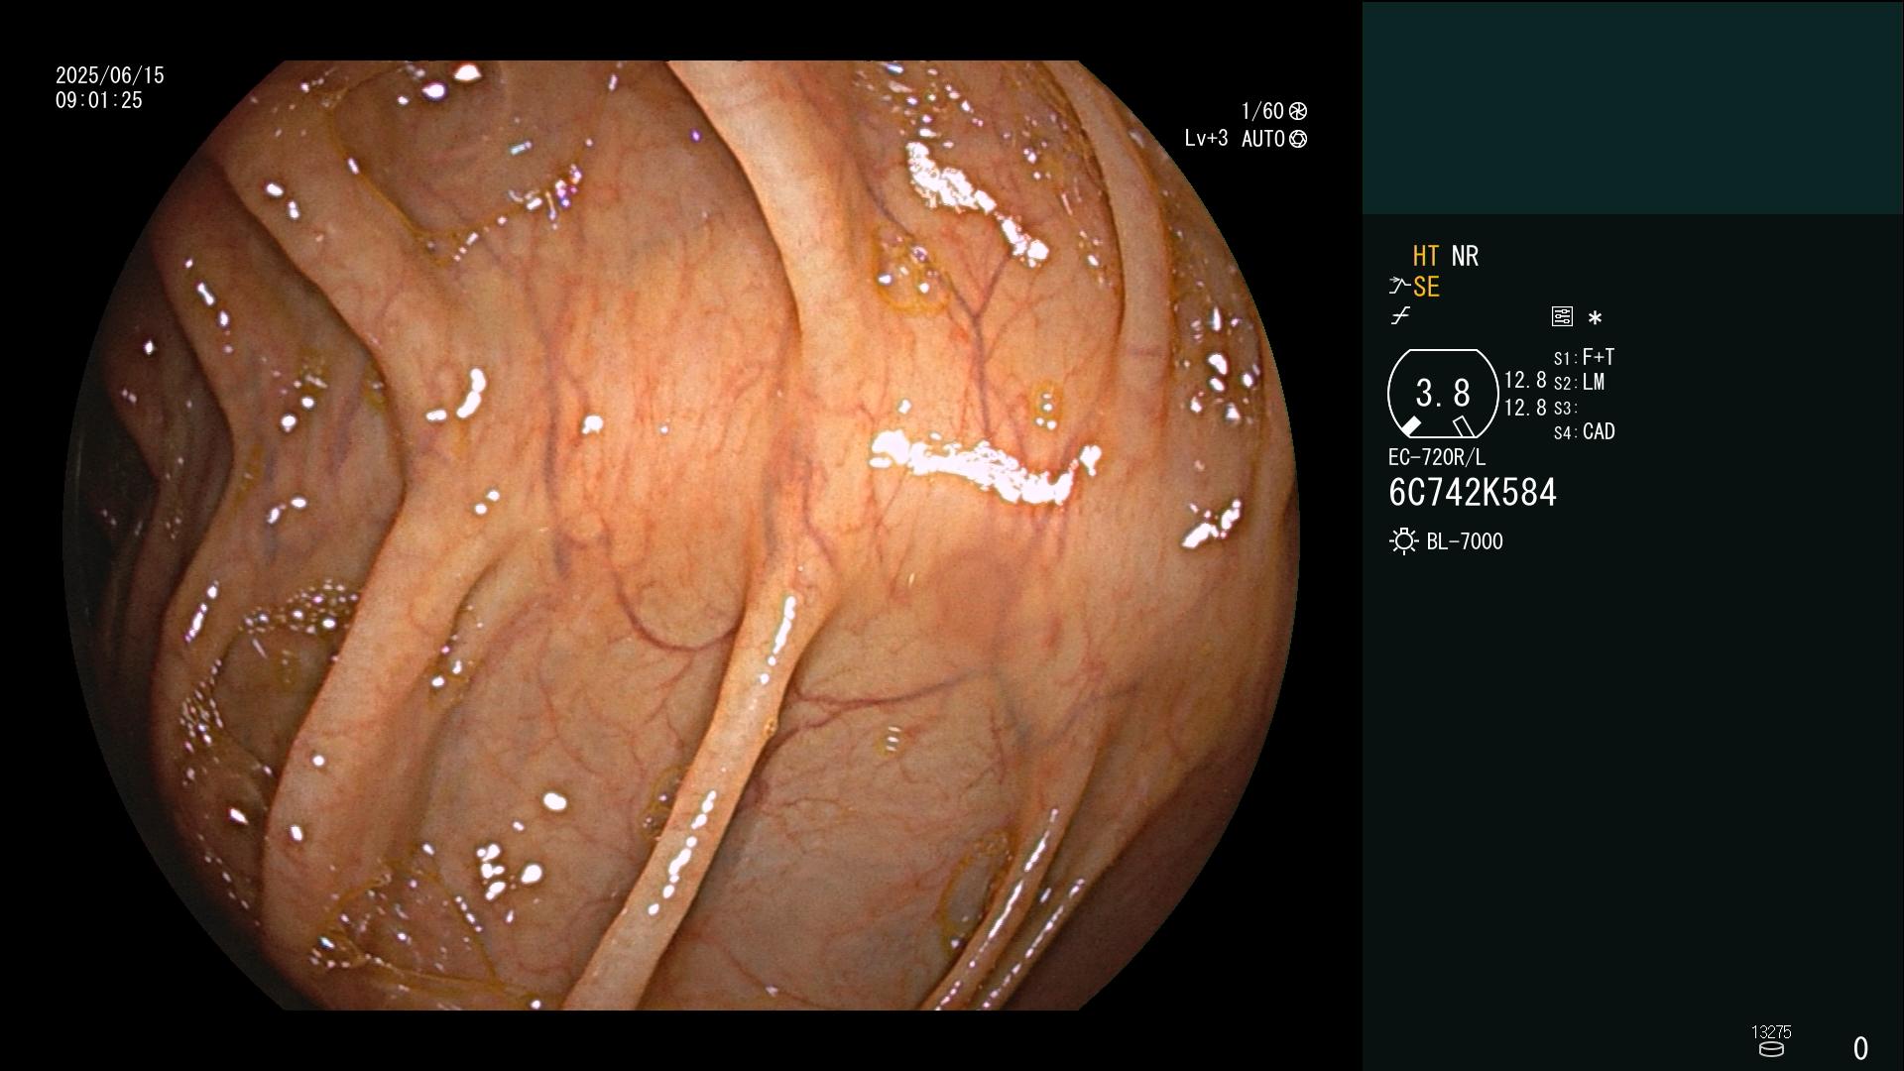
Task: Click the 13275 remaining storage count
Action: coord(1771,1031)
